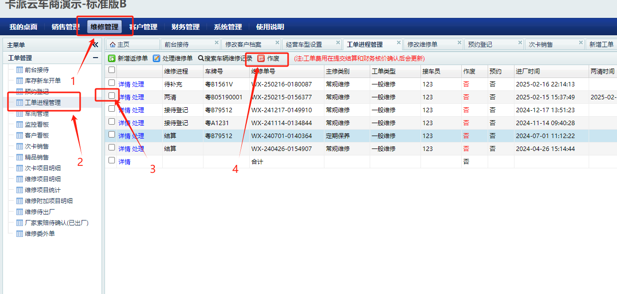The height and width of the screenshot is (294, 617).
Task: Click the home icon on 主页 tab
Action: coord(112,45)
